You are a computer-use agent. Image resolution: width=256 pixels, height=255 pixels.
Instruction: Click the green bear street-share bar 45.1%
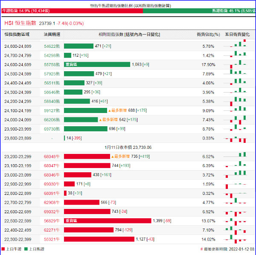click(199, 11)
